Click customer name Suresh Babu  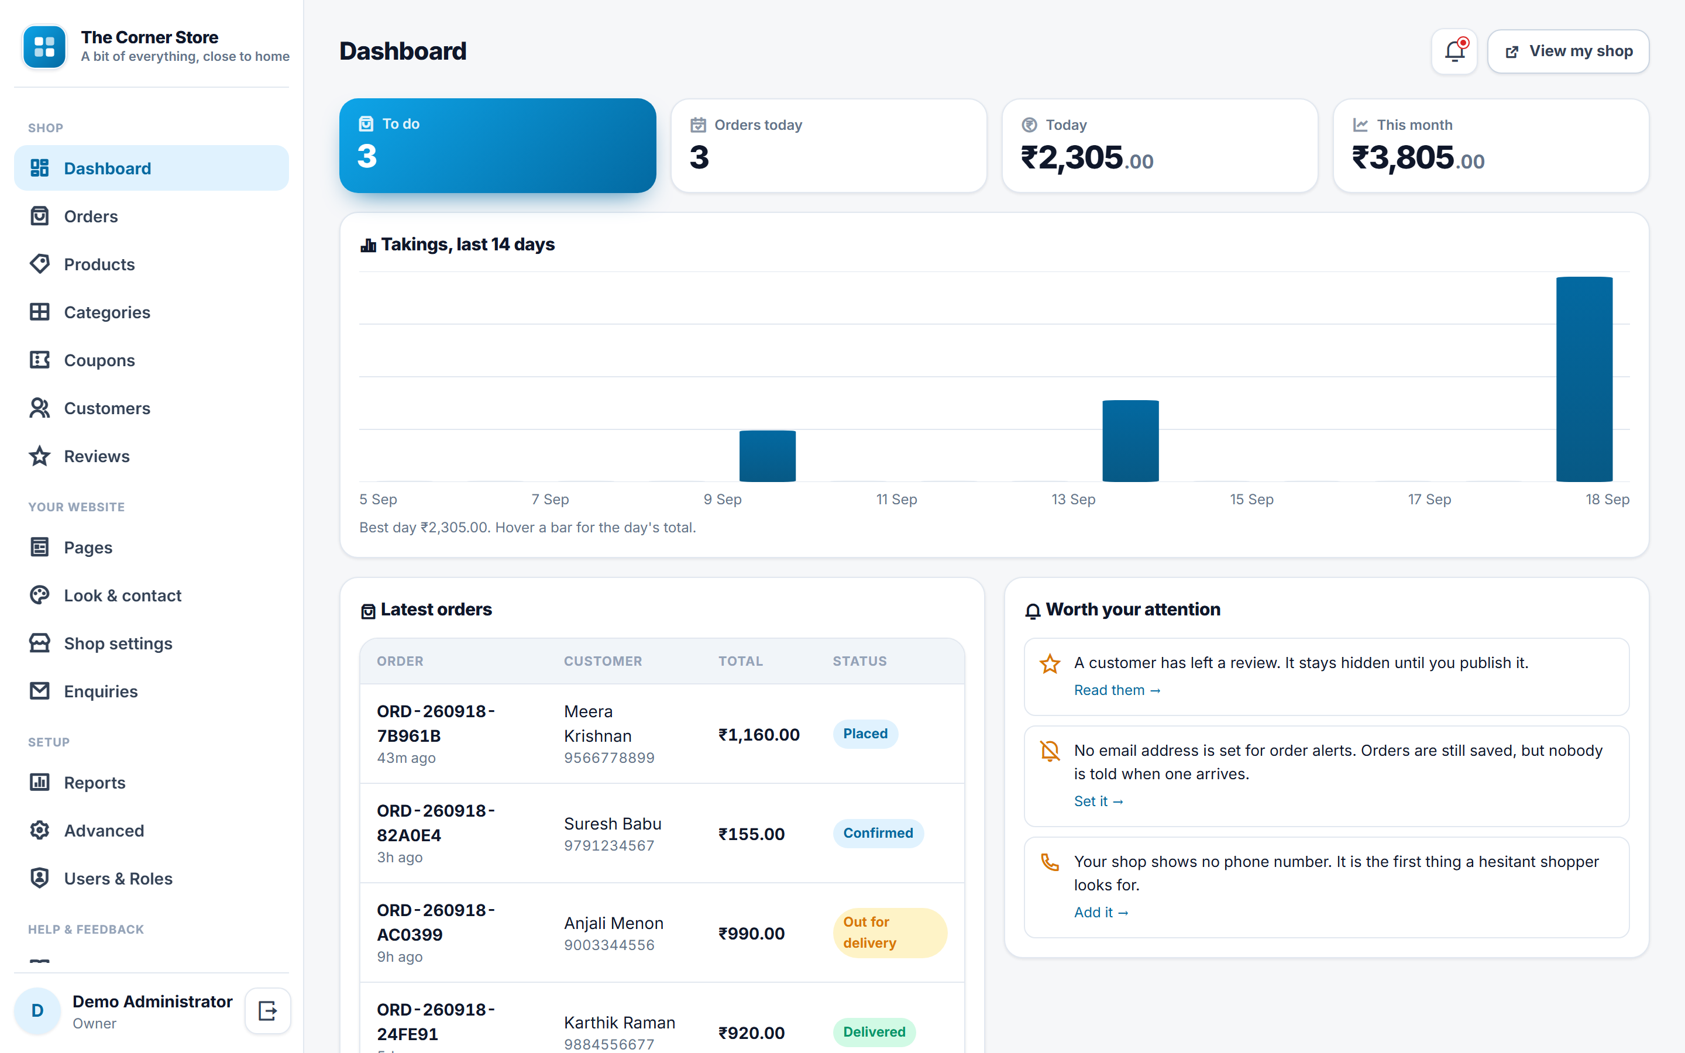[x=613, y=824]
